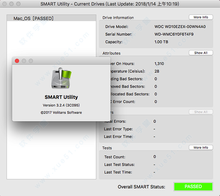Click the hard drive app icon in about dialog
This screenshot has width=220, height=196.
tap(61, 78)
